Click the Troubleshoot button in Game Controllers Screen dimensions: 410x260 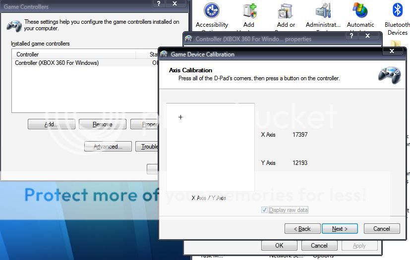tap(147, 146)
